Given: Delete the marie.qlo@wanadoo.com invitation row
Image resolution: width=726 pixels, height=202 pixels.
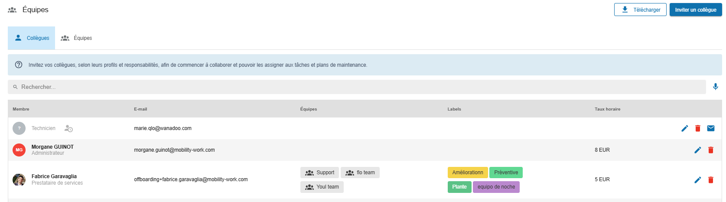Looking at the screenshot, I should click(x=697, y=128).
